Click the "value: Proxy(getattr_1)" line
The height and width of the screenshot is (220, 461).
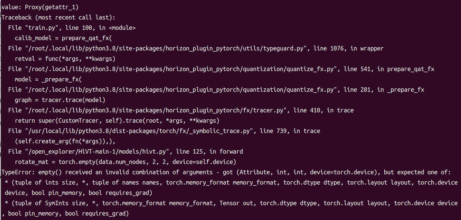(x=40, y=7)
